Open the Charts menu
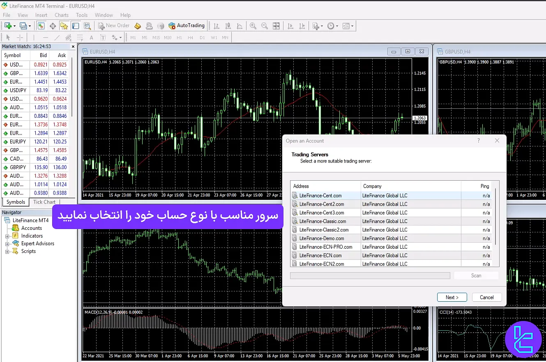 (x=61, y=15)
